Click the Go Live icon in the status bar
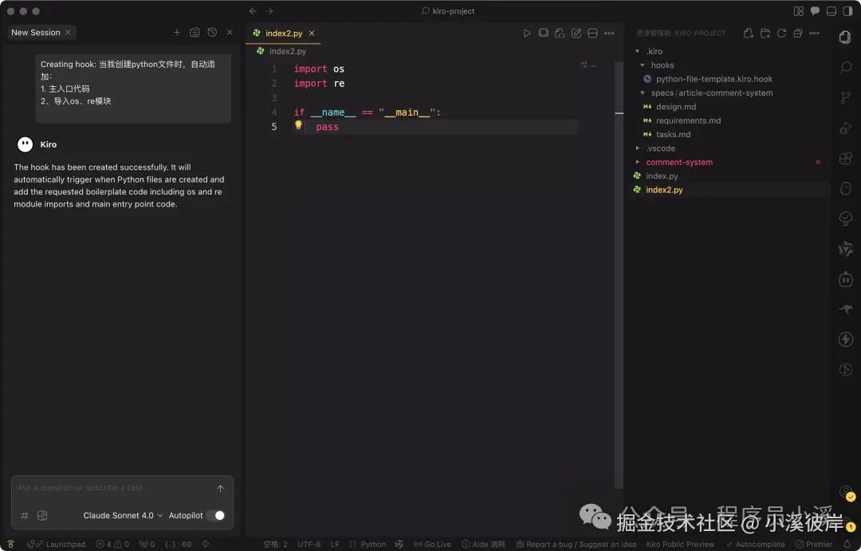Screen dimensions: 861x551 (432, 544)
